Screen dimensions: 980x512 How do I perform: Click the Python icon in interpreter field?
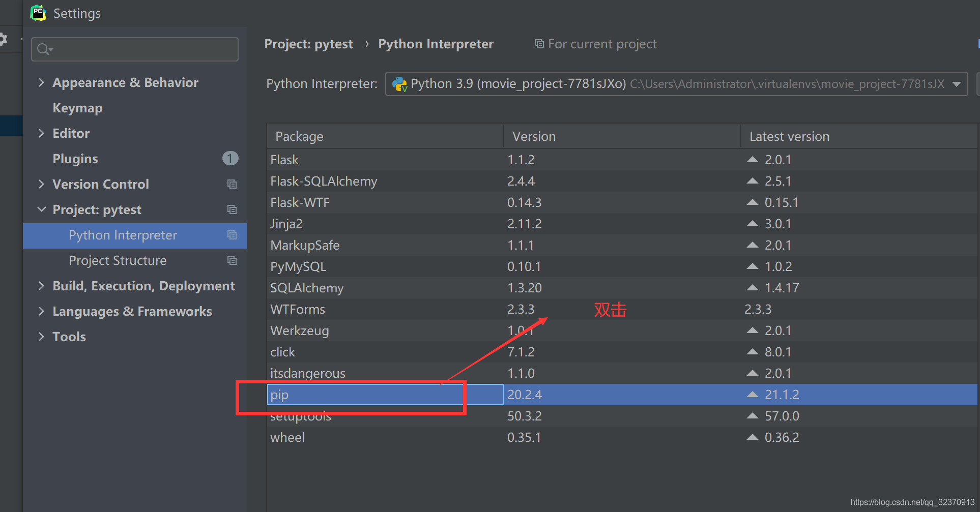pyautogui.click(x=399, y=84)
